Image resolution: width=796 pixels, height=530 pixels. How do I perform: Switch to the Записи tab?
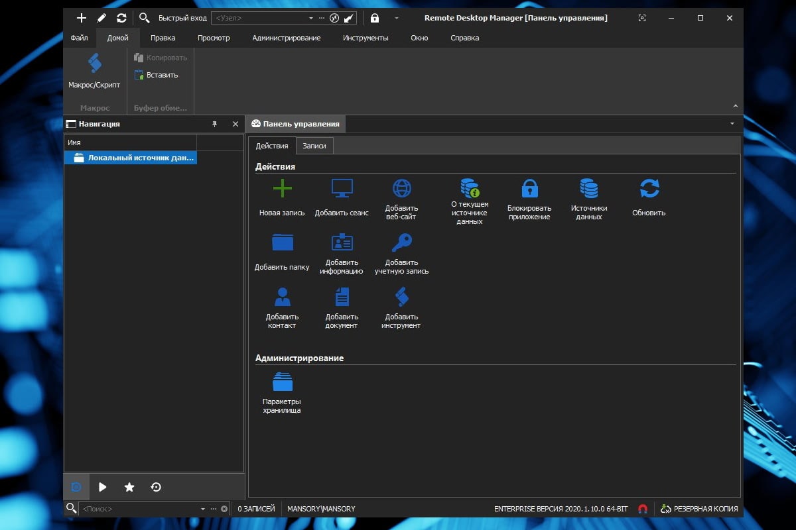coord(314,146)
